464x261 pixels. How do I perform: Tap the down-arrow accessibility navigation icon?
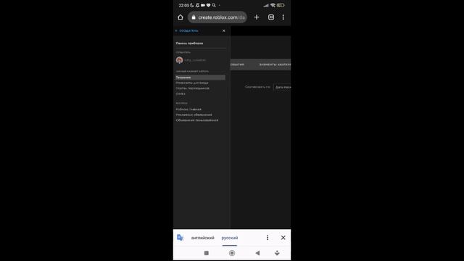click(277, 253)
